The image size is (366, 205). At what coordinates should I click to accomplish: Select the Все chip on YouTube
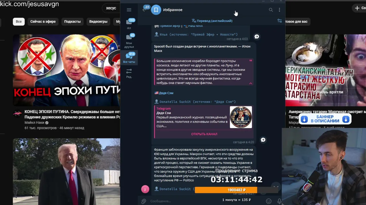click(x=19, y=22)
